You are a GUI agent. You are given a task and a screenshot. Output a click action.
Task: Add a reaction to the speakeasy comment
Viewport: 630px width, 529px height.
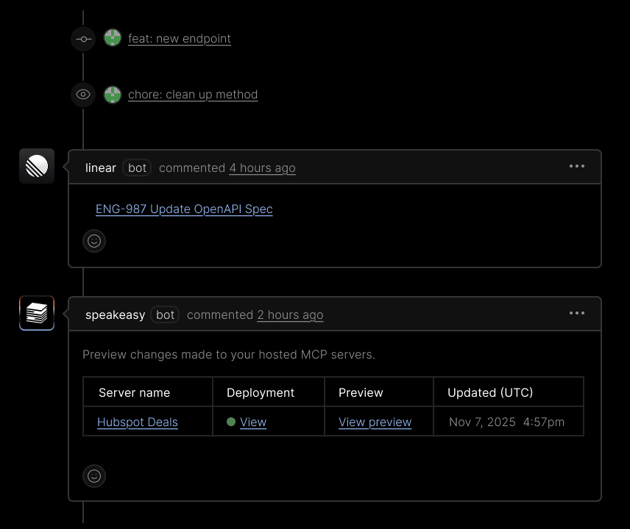[94, 476]
